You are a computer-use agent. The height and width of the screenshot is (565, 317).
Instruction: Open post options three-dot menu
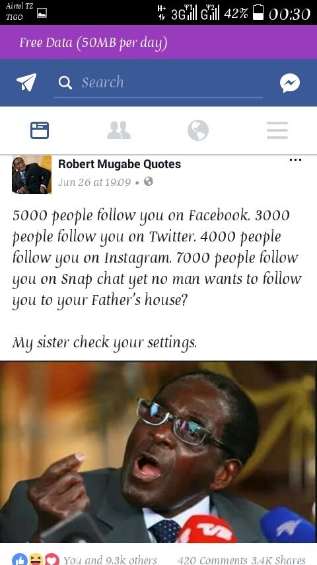point(295,160)
